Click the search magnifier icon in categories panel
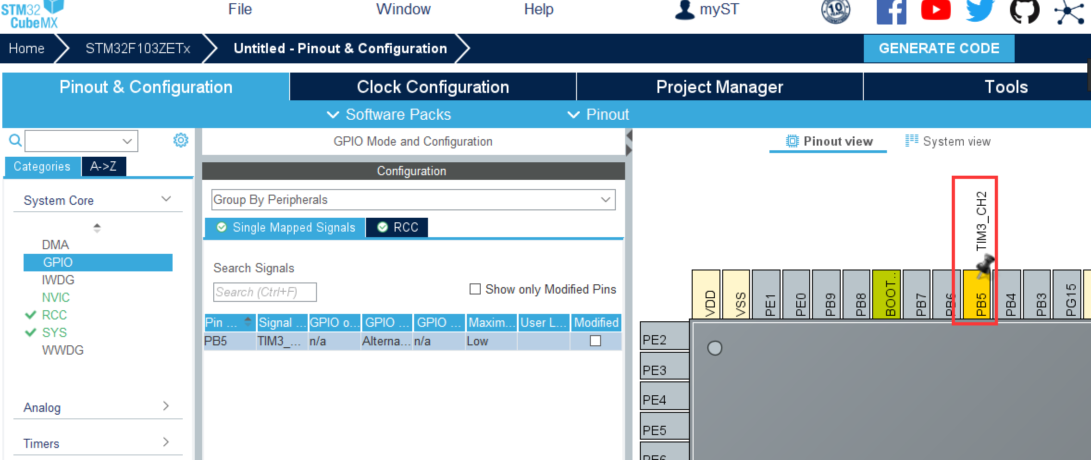Screen dimensions: 1091x460 15,140
